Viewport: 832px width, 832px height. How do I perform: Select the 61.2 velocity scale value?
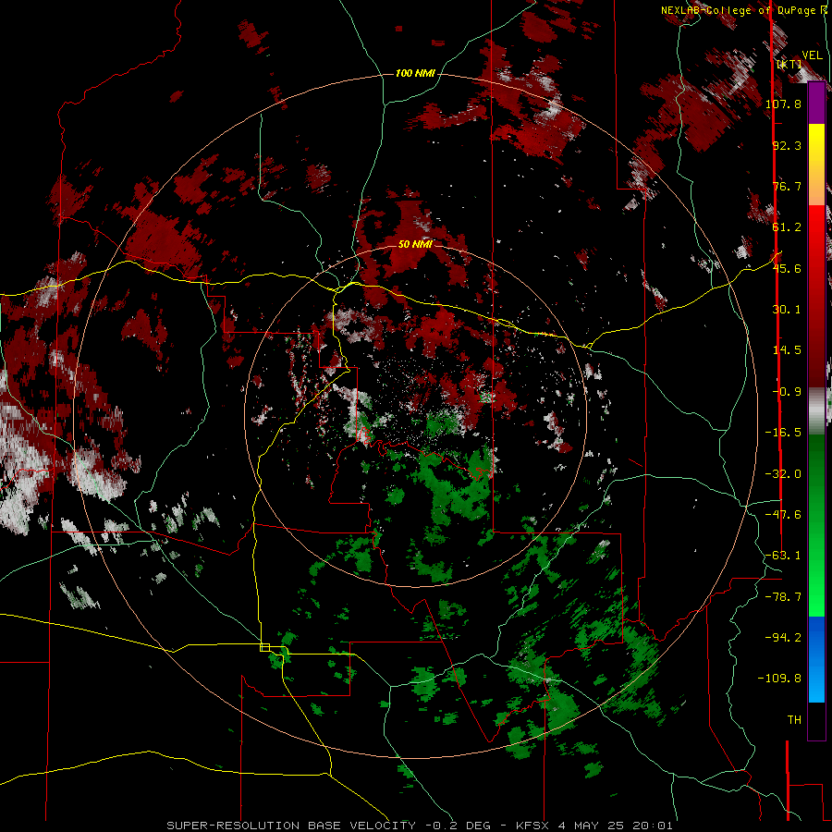point(787,226)
